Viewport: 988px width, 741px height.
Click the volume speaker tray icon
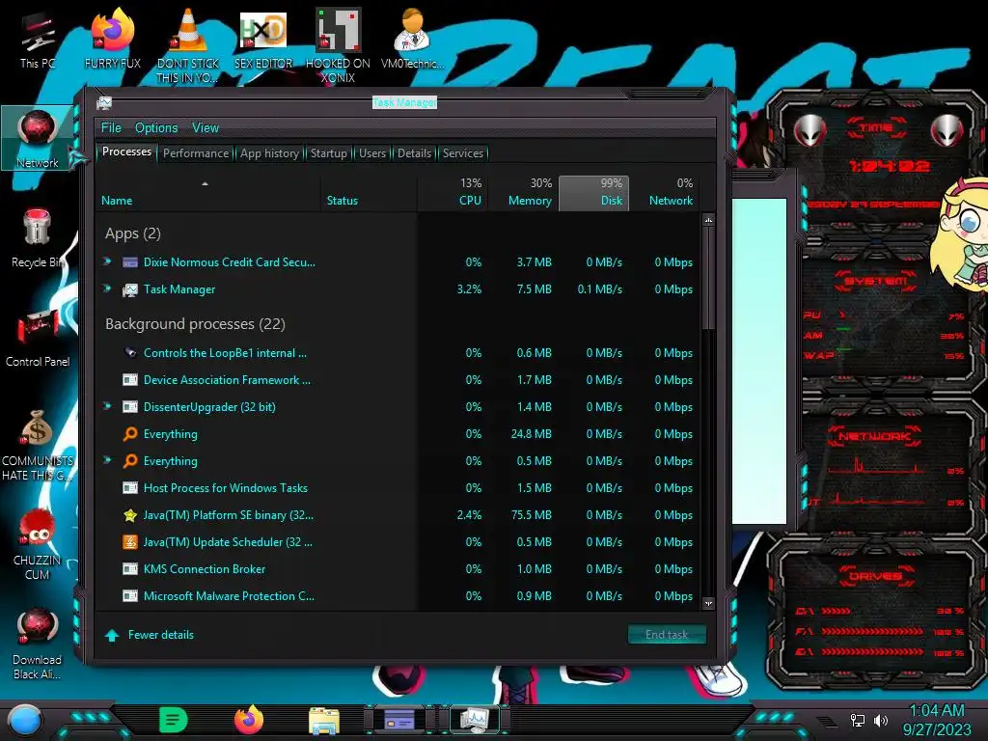pyautogui.click(x=881, y=720)
